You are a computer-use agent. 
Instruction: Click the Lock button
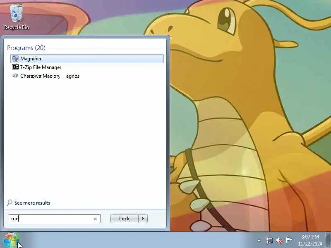point(125,219)
